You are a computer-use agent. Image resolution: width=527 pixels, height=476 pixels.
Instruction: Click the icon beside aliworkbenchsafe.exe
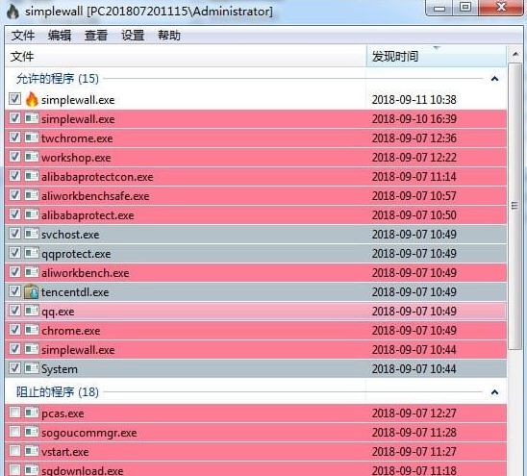pyautogui.click(x=32, y=195)
